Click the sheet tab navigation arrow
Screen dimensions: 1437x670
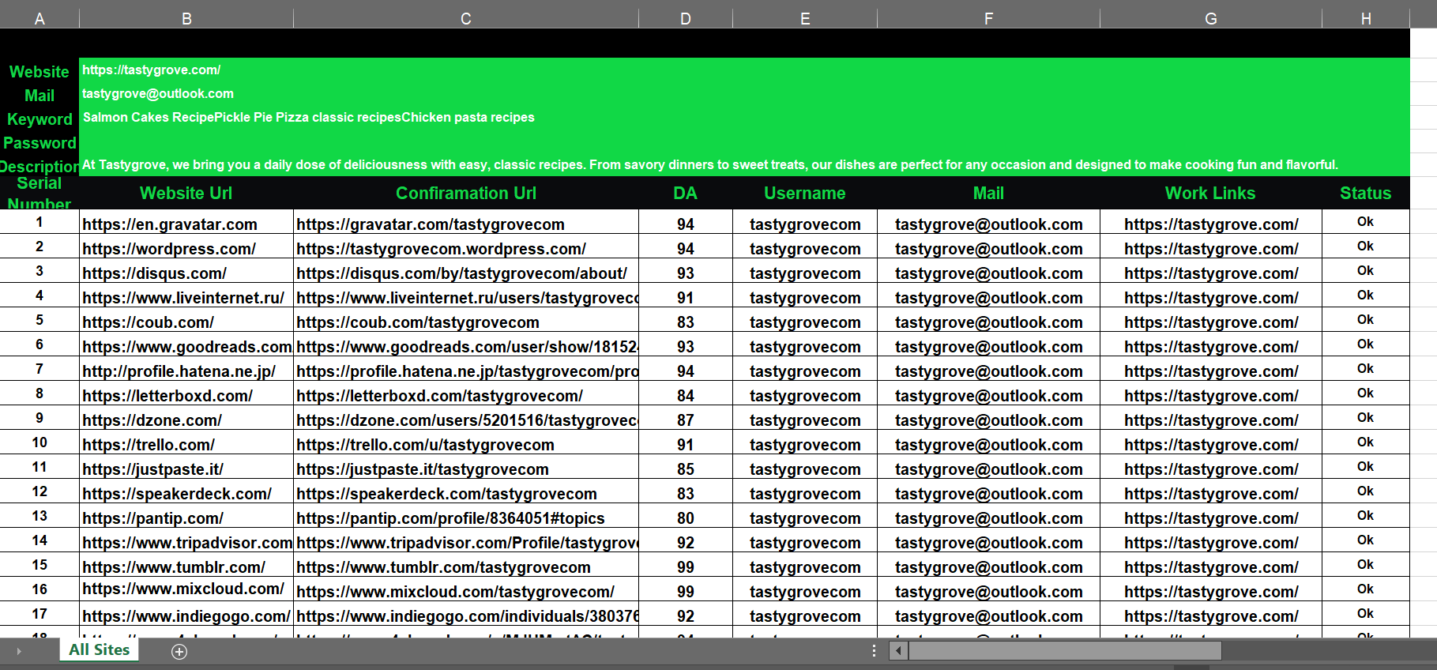(19, 651)
